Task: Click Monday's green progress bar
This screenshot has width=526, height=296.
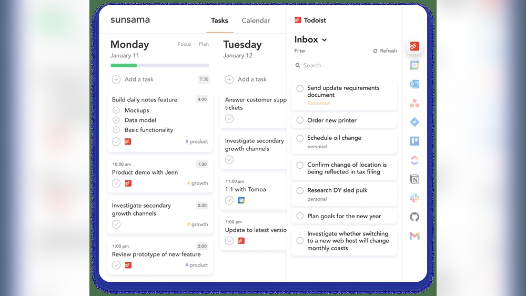Action: [124, 65]
